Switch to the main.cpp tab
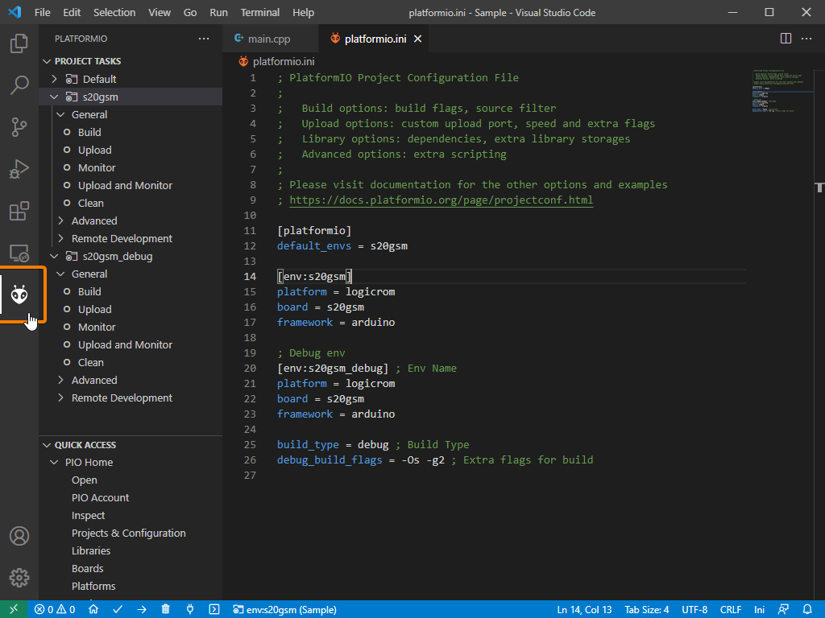Screen dimensions: 825x618 269,39
